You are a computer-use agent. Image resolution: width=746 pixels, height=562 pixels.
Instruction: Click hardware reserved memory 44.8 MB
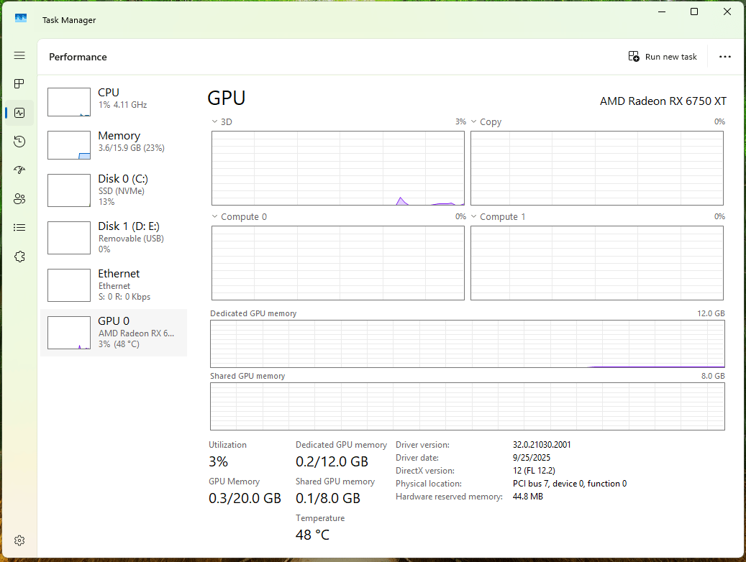click(x=527, y=497)
